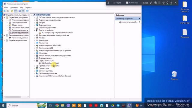The width and height of the screenshot is (192, 108).
Task: Collapse the Порты (COM и LPT) category
Action: coord(34,61)
